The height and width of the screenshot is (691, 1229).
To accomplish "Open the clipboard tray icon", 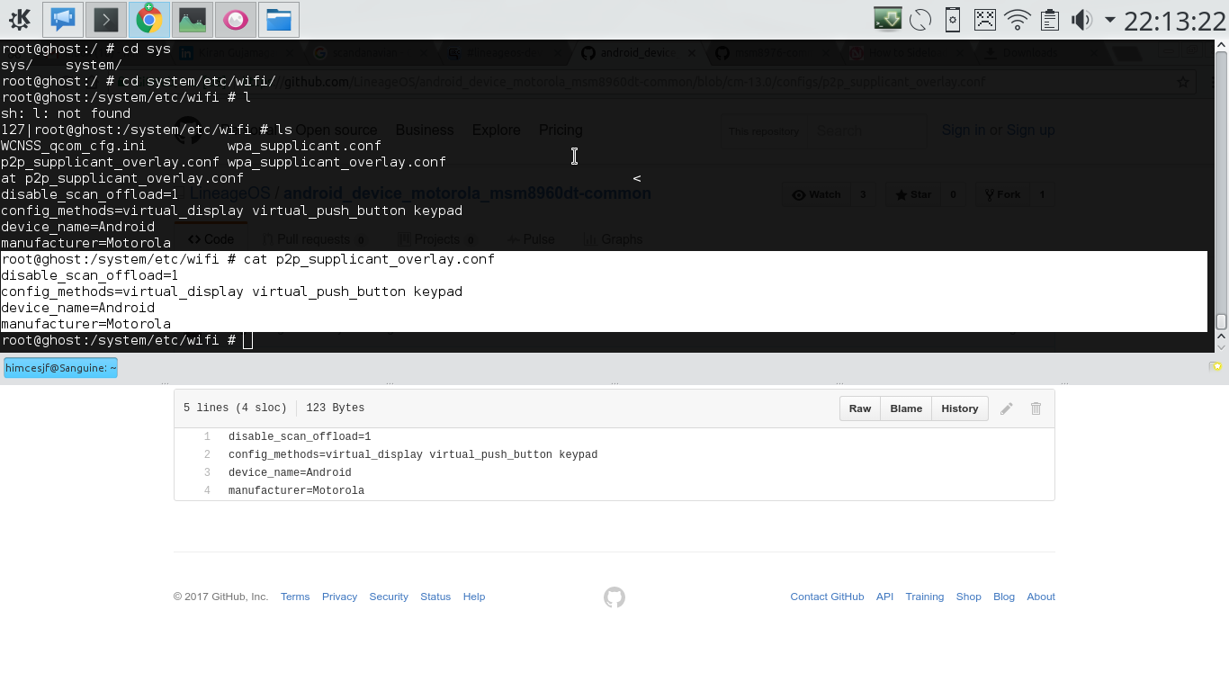I will click(1049, 19).
